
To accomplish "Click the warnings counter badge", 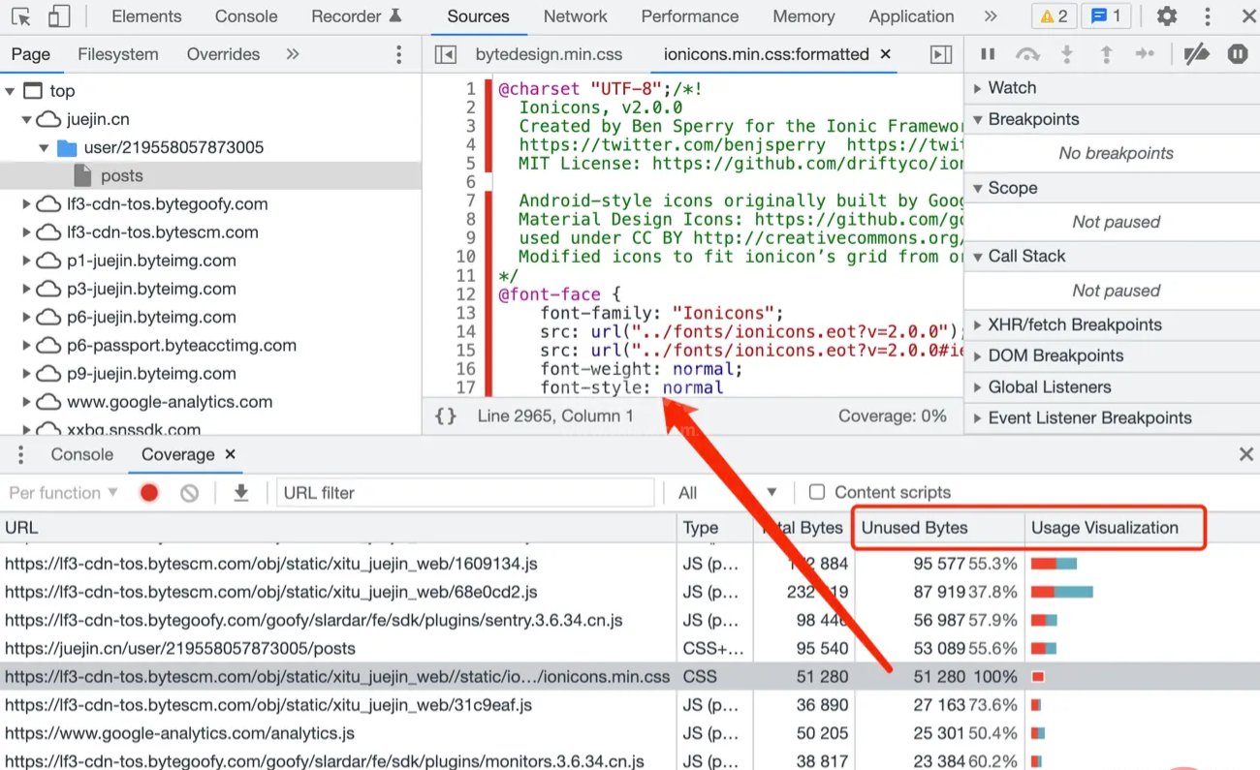I will tap(1054, 16).
